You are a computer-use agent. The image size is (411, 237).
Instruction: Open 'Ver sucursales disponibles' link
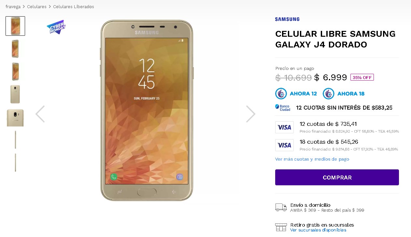318,230
